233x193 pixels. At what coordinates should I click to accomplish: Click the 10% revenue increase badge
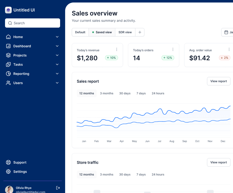(111, 58)
